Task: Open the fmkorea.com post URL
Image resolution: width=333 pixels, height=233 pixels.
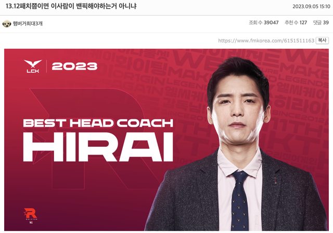Action: (x=266, y=40)
